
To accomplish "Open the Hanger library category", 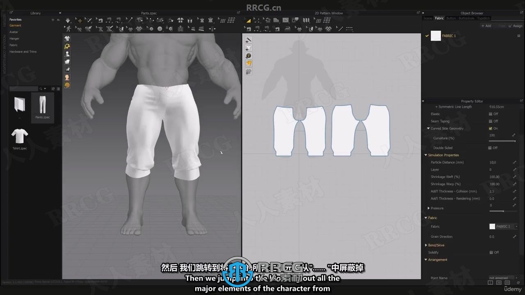I will pos(14,39).
